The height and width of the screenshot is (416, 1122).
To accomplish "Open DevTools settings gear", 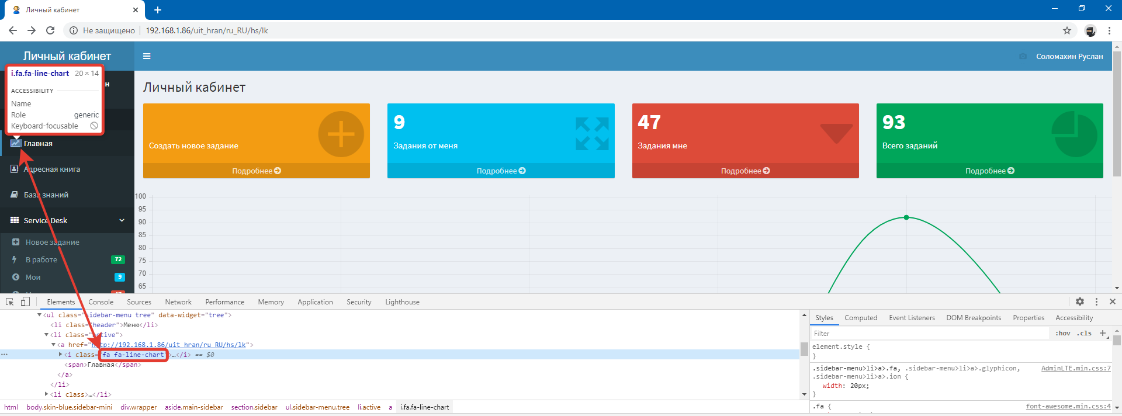I will tap(1080, 301).
